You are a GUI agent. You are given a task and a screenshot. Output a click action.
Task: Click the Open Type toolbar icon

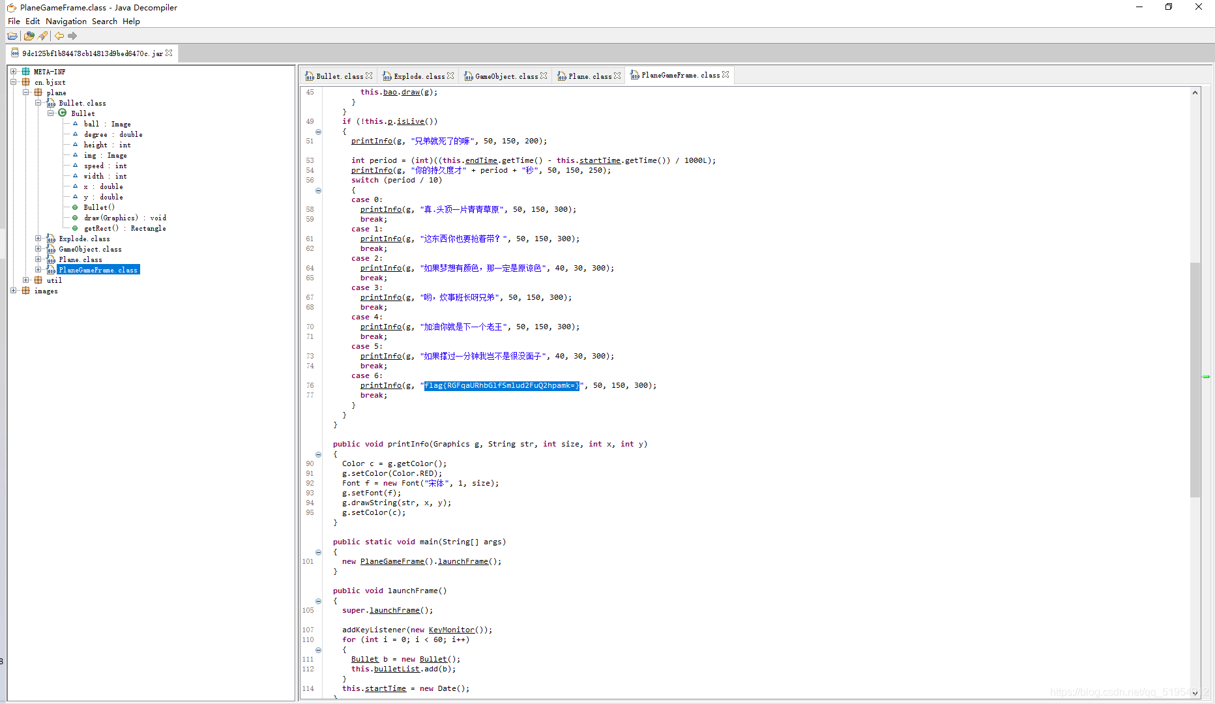pos(29,36)
